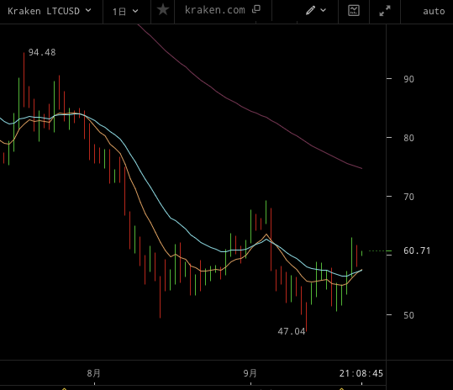The image size is (453, 390).
Task: Click the current price 60.71 label
Action: point(417,250)
